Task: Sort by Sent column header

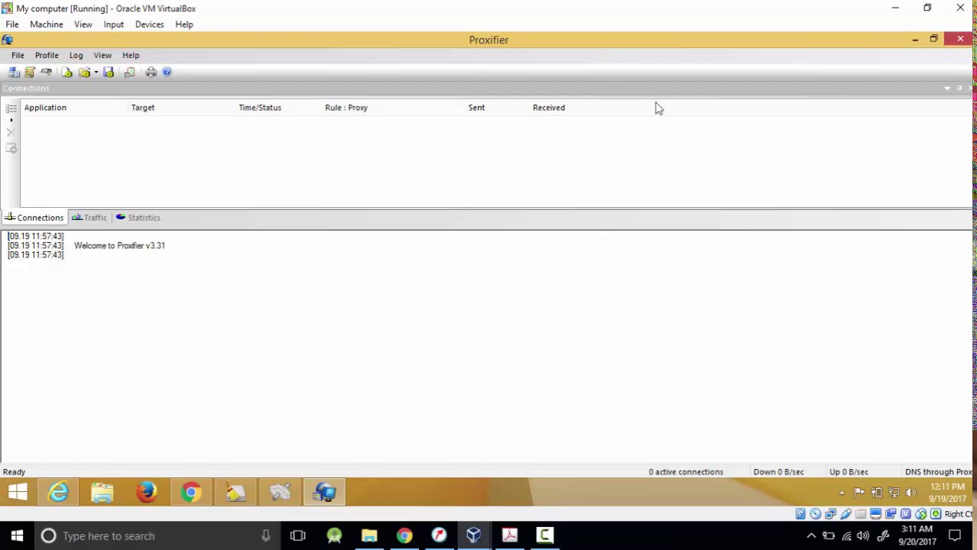Action: (x=476, y=108)
